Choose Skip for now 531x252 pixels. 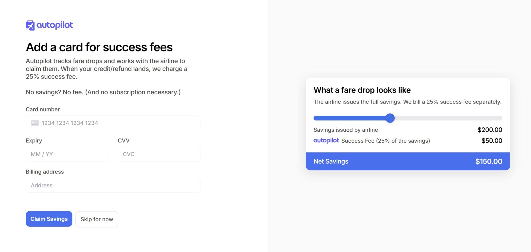point(97,219)
